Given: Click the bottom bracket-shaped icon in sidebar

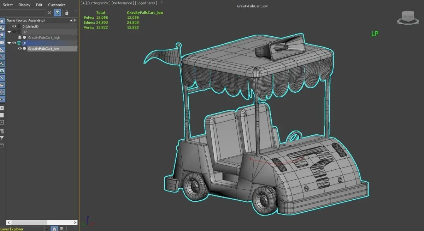Looking at the screenshot, I should (2, 145).
